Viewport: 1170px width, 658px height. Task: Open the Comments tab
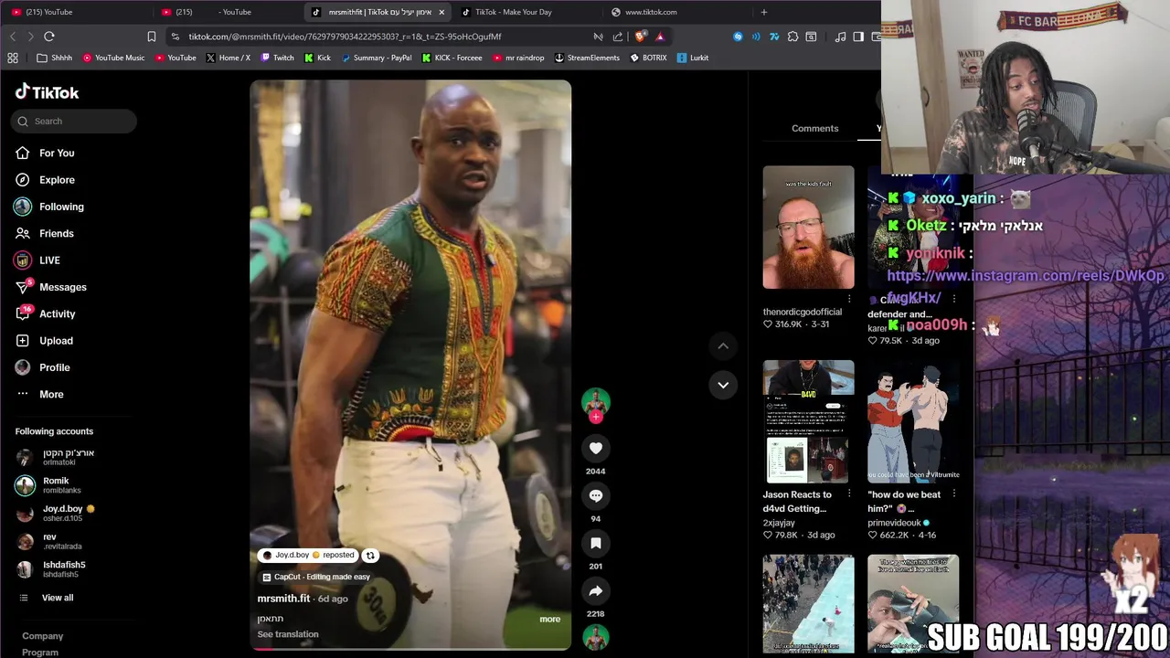814,128
